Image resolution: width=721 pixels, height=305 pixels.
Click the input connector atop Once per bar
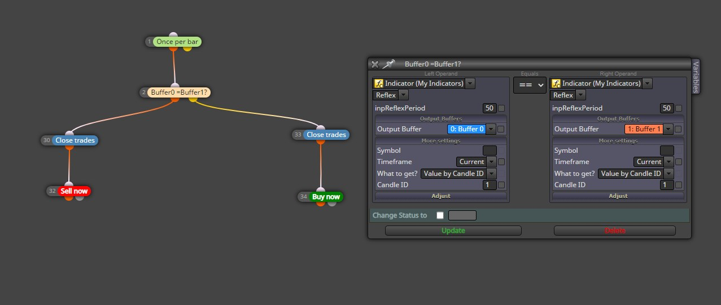click(173, 36)
